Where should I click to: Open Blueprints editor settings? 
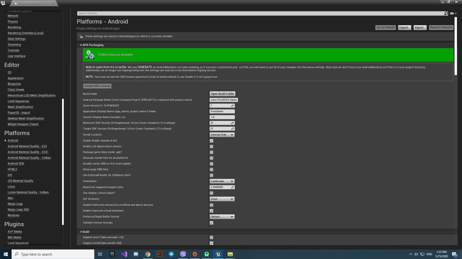coord(14,84)
